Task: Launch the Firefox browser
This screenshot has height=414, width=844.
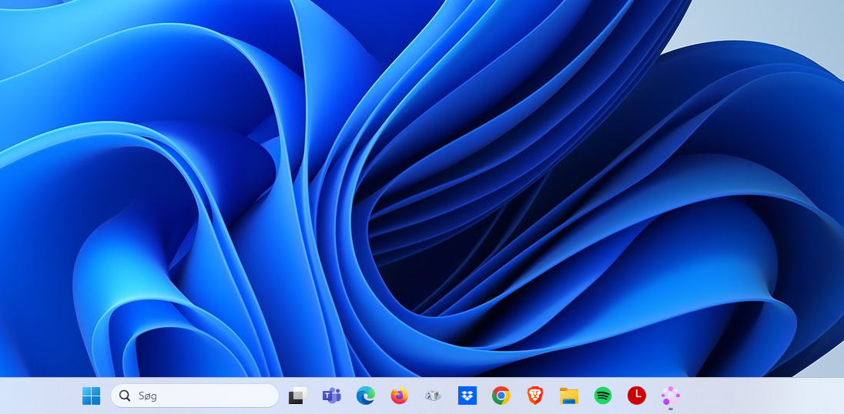Action: tap(399, 396)
